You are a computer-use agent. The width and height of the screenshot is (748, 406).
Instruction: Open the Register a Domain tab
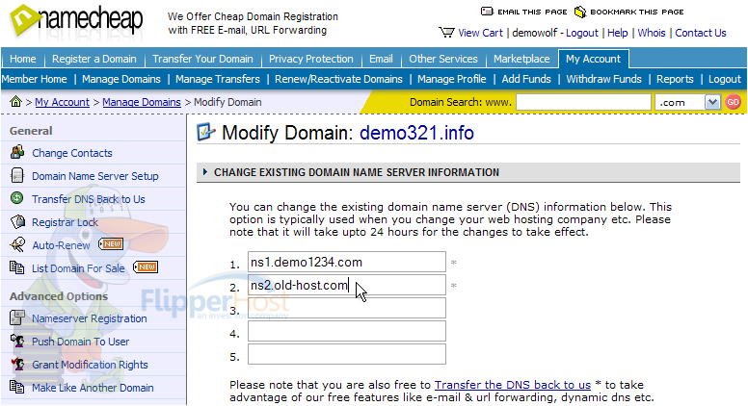pyautogui.click(x=93, y=59)
